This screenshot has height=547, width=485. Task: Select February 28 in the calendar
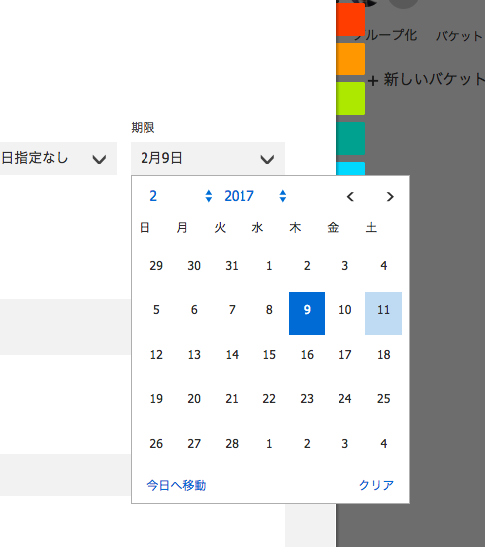point(232,443)
